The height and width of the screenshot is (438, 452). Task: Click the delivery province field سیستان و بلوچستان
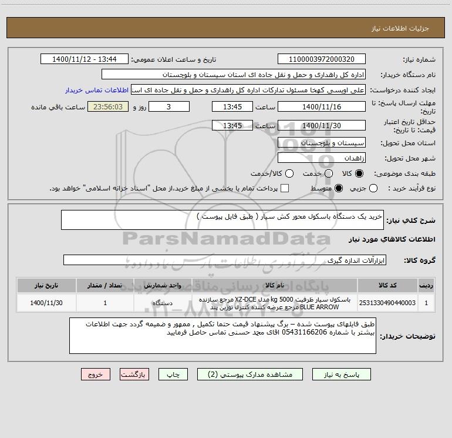coord(322,143)
